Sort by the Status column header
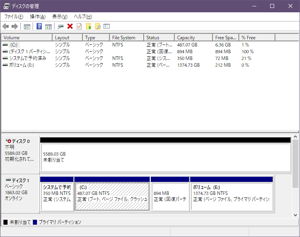Viewport: 300px width, 237px height. [x=159, y=38]
